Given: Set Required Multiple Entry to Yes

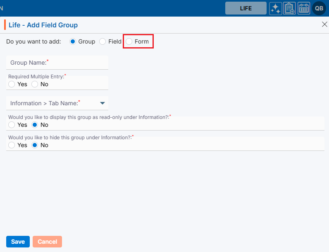Looking at the screenshot, I should 12,84.
